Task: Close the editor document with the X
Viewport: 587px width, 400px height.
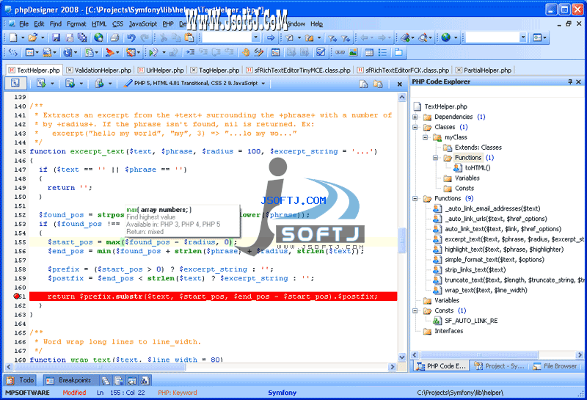Action: (x=399, y=84)
